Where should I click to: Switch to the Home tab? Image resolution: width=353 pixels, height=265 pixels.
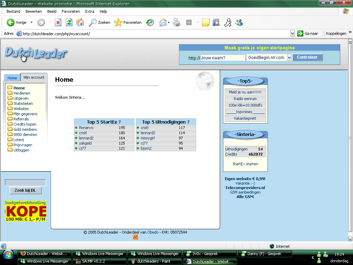tap(12, 78)
